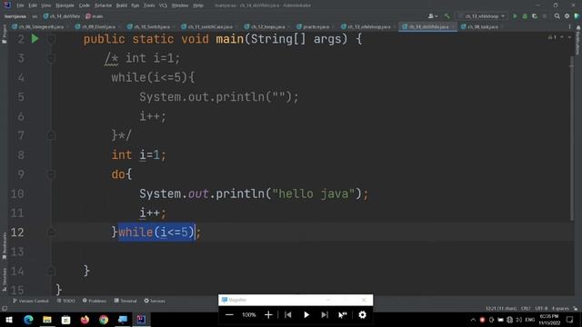
Task: Open TODO tool window
Action: click(66, 301)
